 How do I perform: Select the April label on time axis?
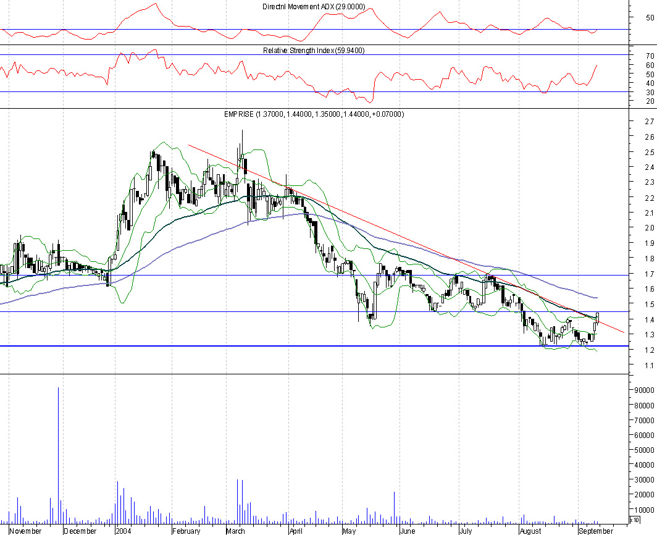(296, 531)
